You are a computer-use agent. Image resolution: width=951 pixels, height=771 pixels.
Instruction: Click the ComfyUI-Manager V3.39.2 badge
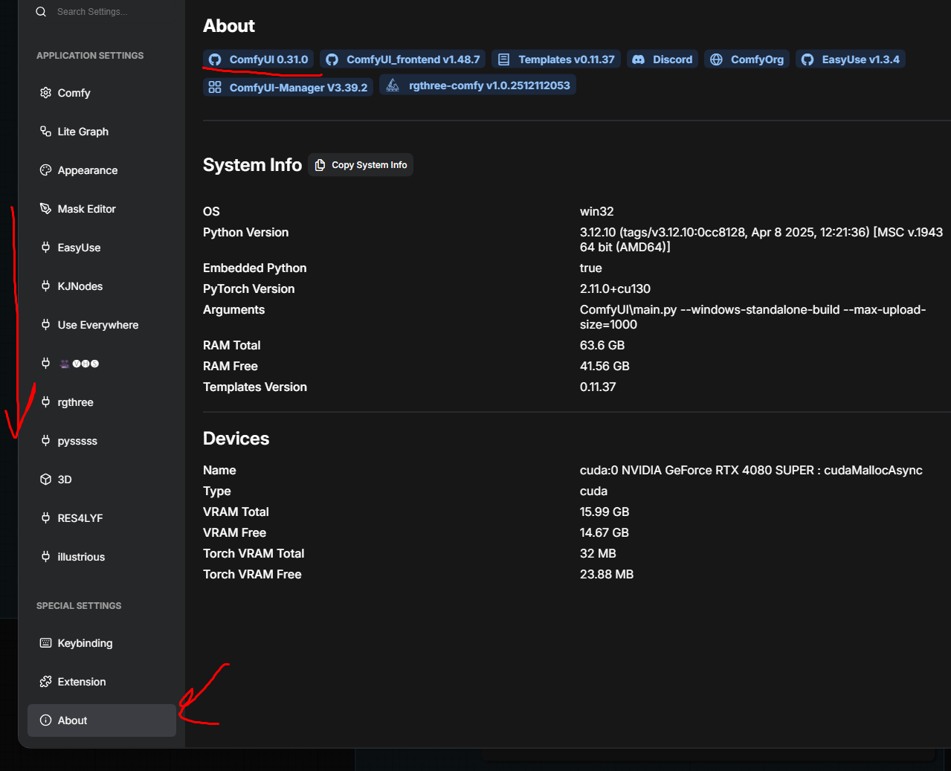[x=288, y=87]
